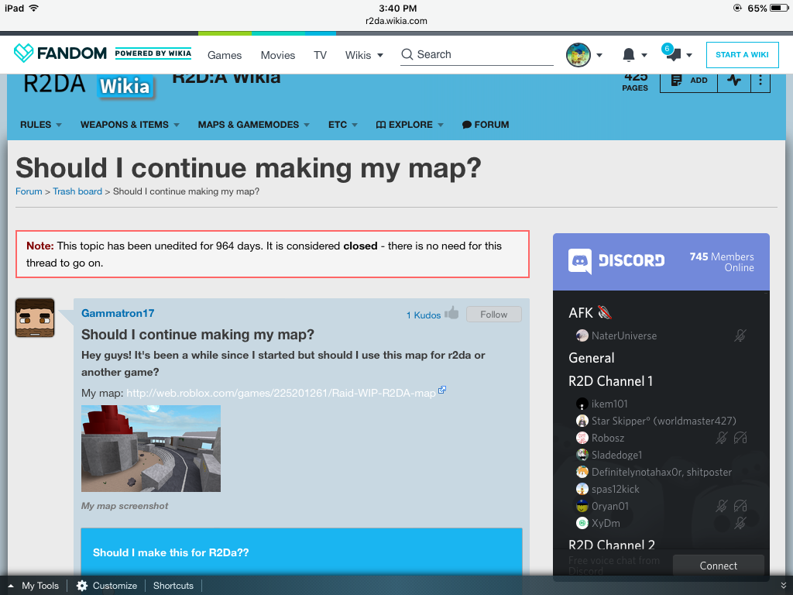This screenshot has width=793, height=595.
Task: Click the 1 Kudos link
Action: 424,315
